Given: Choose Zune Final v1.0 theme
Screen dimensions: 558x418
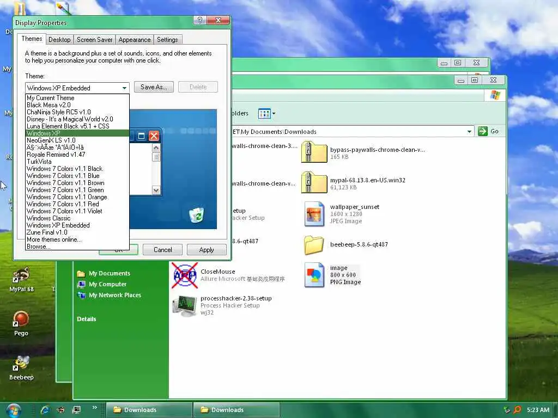Looking at the screenshot, I should [x=77, y=232].
